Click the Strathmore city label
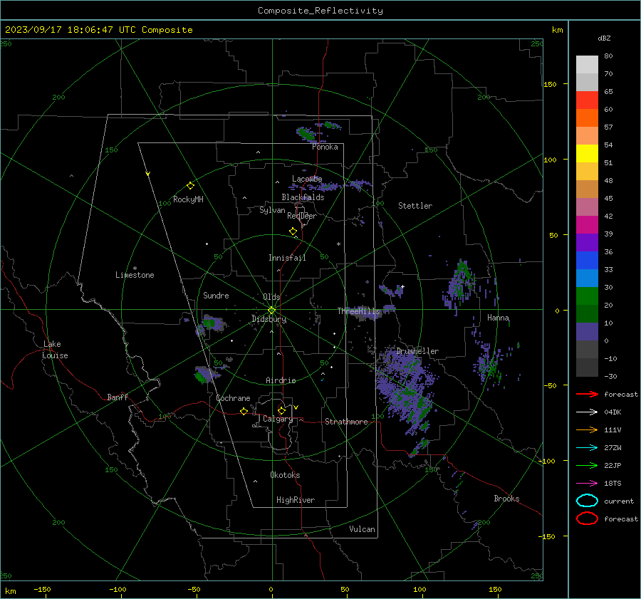The width and height of the screenshot is (641, 599). [x=346, y=422]
